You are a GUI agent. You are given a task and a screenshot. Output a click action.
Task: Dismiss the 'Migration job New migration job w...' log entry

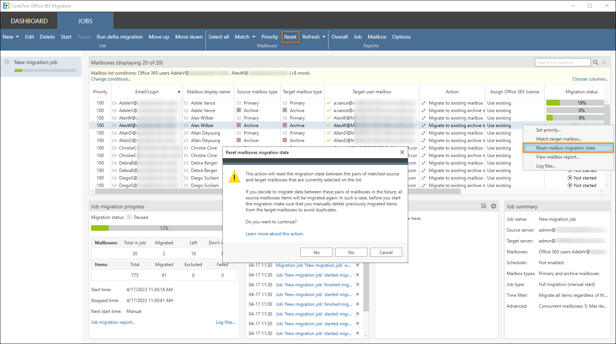[358, 265]
